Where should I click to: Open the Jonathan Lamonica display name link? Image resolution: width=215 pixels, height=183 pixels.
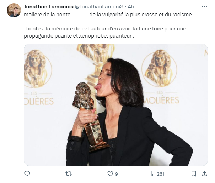coord(49,7)
